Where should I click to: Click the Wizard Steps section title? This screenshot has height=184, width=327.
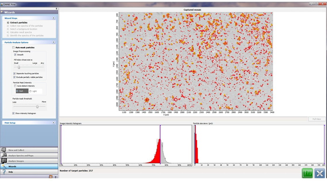(11, 18)
